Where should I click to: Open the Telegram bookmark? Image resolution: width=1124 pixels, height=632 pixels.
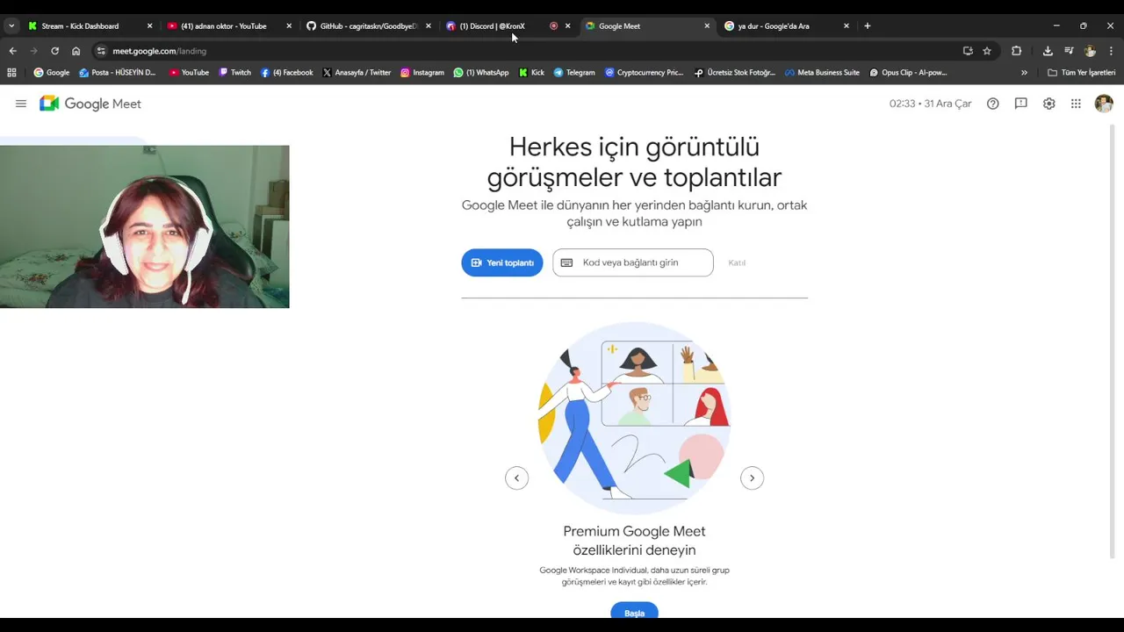[574, 73]
